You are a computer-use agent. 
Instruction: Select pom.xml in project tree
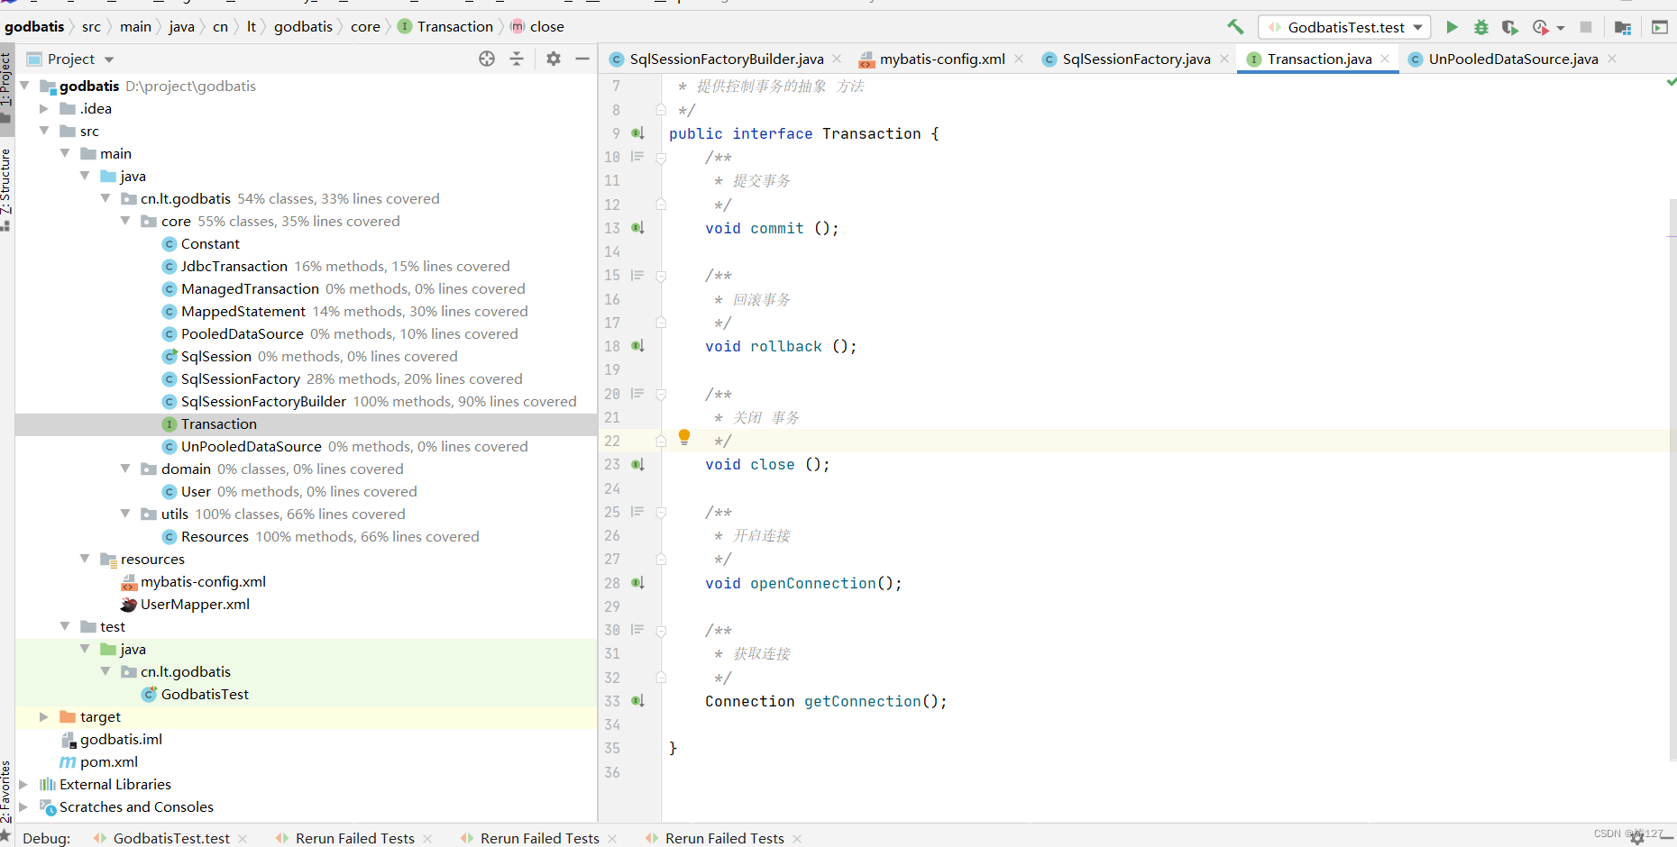coord(108,761)
